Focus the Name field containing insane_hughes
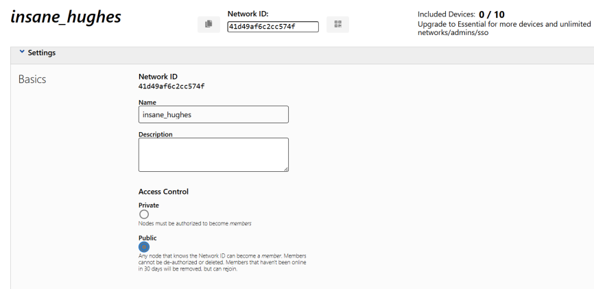 pyautogui.click(x=213, y=114)
